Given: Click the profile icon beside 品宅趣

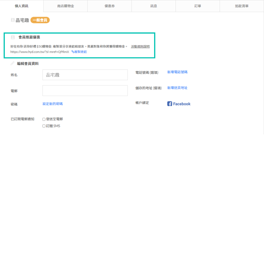Looking at the screenshot, I should (13, 20).
